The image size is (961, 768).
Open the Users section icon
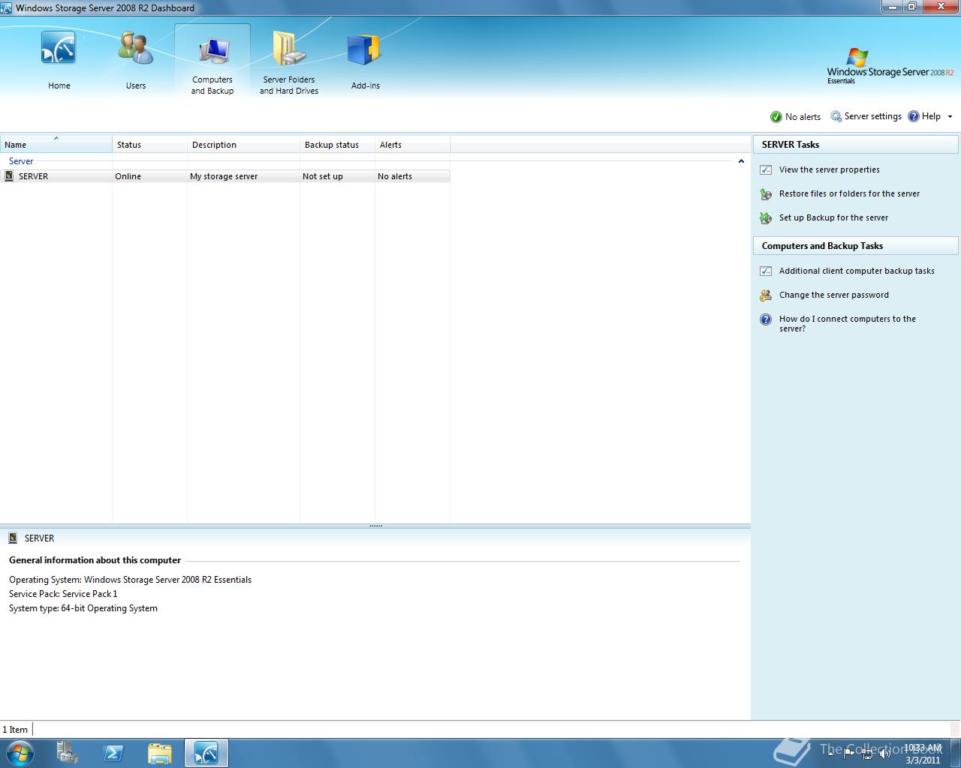point(136,49)
